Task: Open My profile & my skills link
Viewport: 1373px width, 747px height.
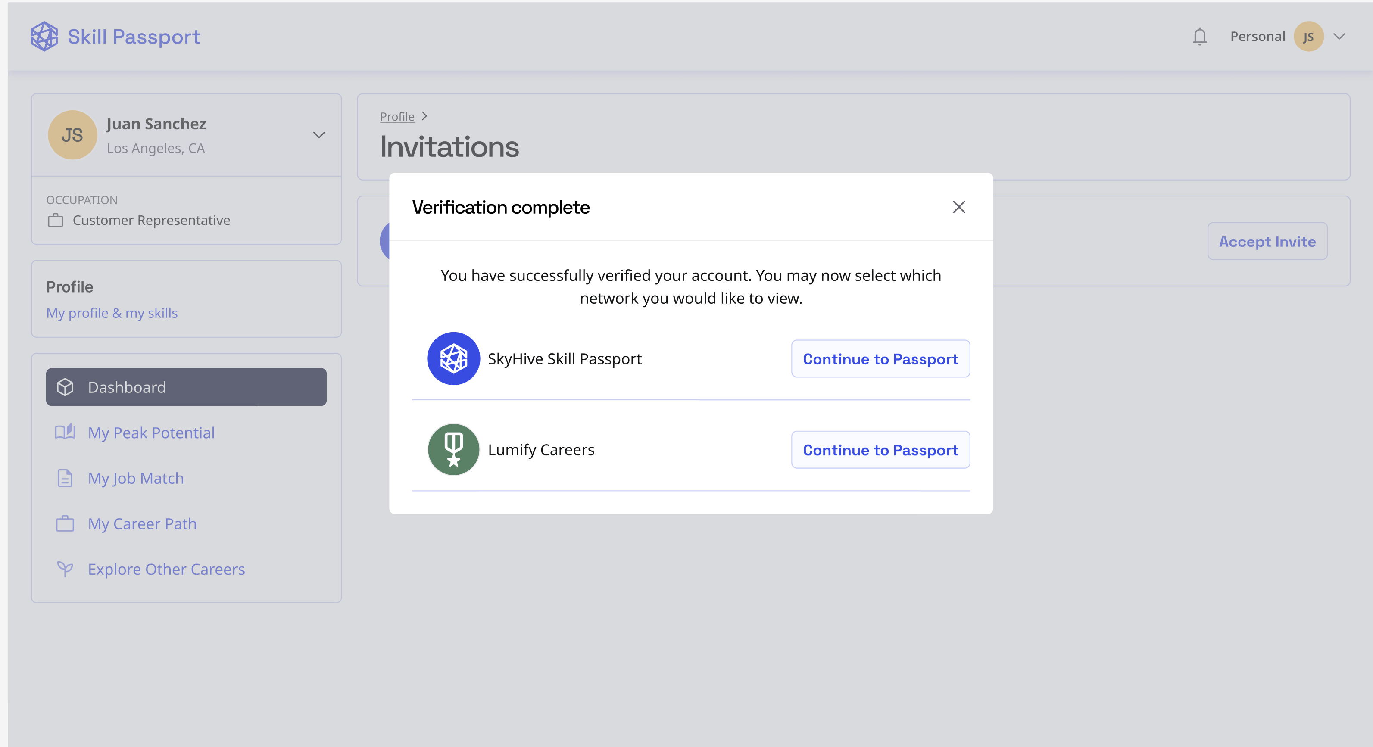Action: coord(112,313)
